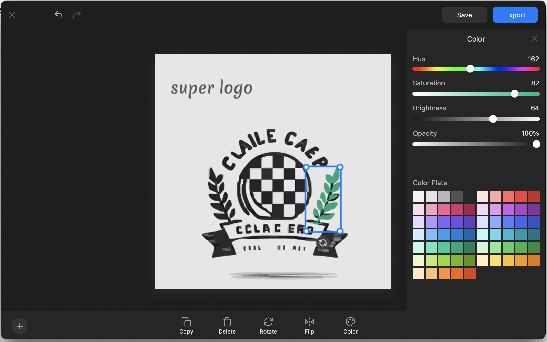Click the redo arrow icon
Image resolution: width=547 pixels, height=342 pixels.
(x=77, y=15)
